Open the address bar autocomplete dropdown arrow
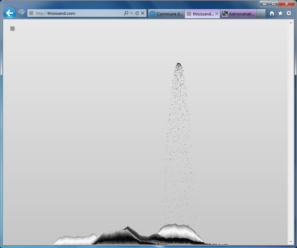The width and height of the screenshot is (297, 248). pyautogui.click(x=131, y=13)
